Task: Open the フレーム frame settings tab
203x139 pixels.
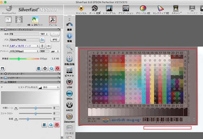Action: click(x=53, y=20)
